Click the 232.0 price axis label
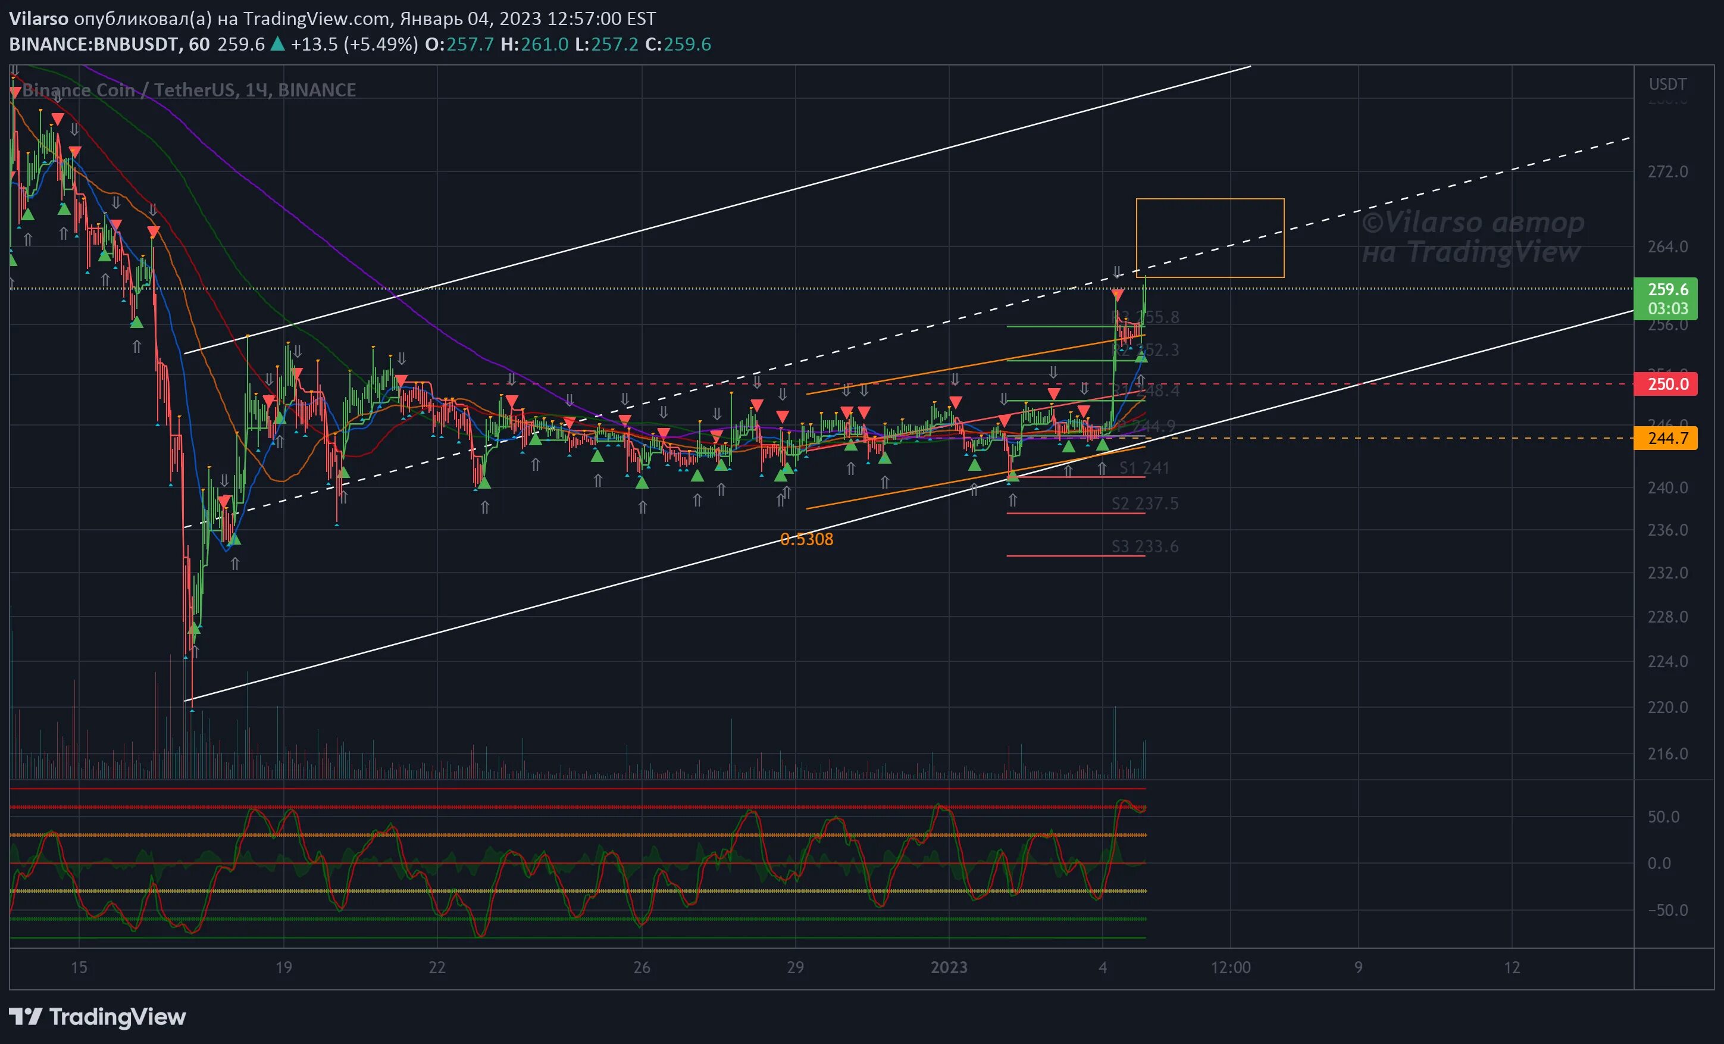This screenshot has width=1724, height=1044. [x=1668, y=573]
